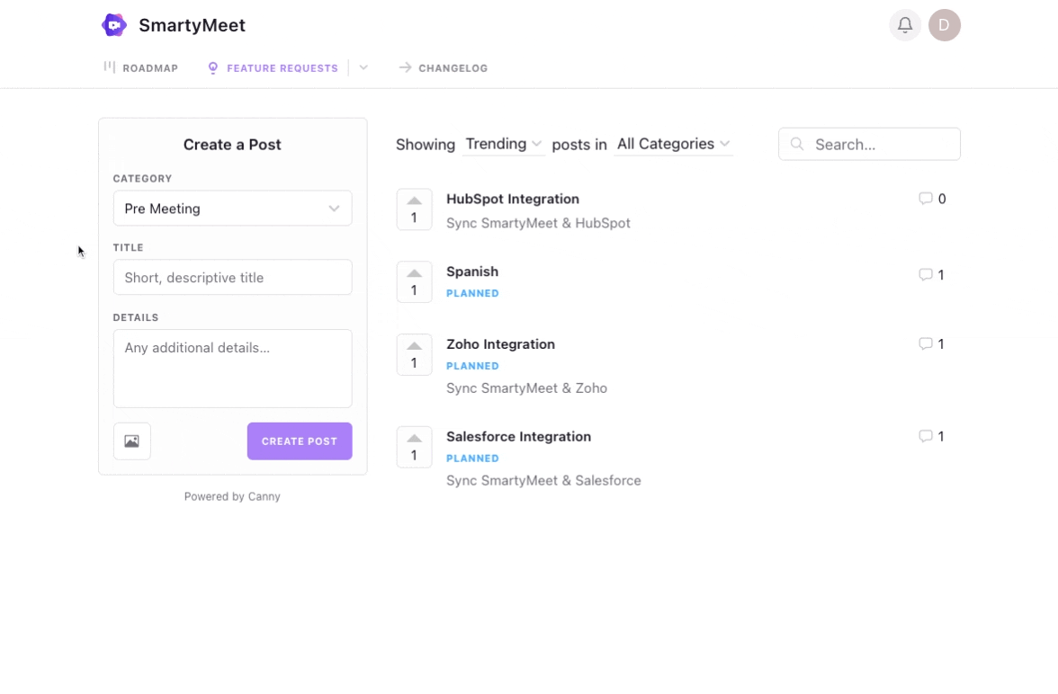Screen dimensions: 1058x694
Task: Open the HubSpot Integration post title
Action: click(513, 199)
